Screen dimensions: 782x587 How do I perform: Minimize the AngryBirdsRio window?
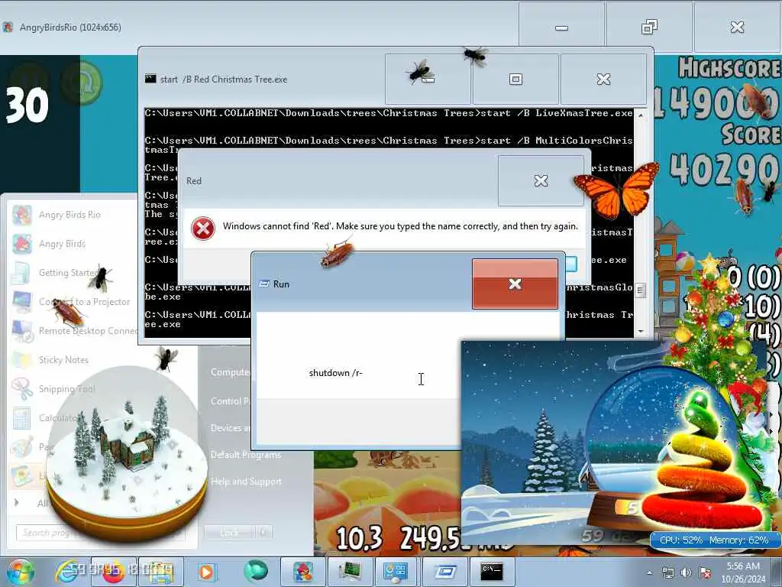(x=561, y=27)
